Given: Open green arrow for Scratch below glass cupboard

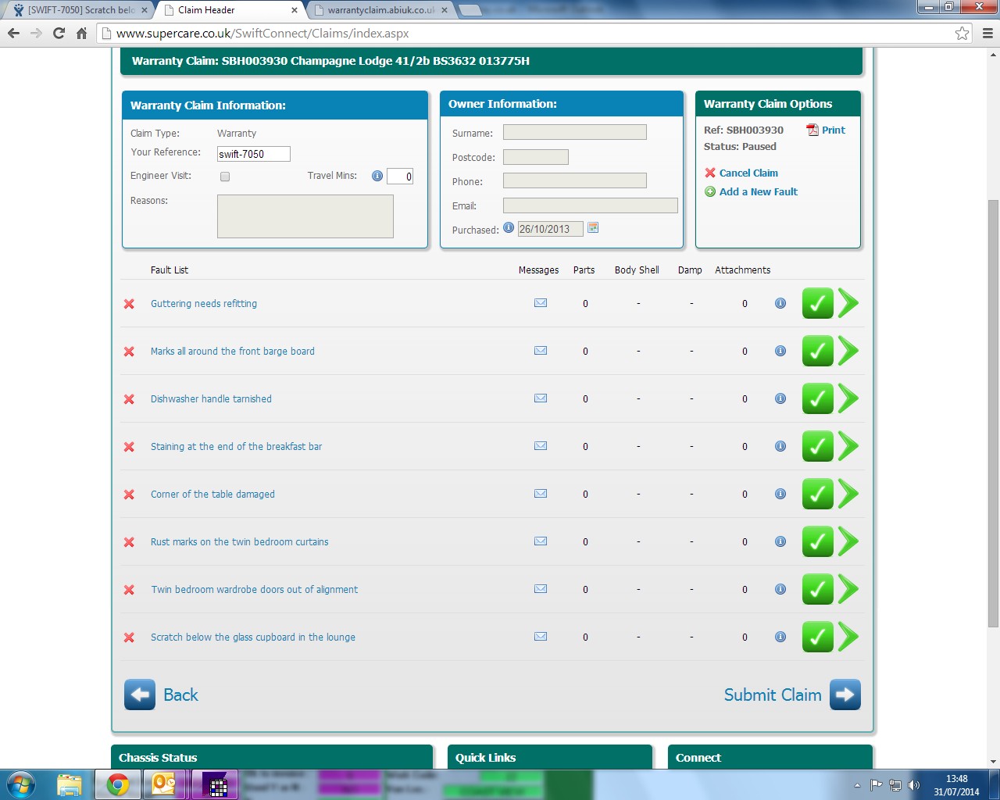Looking at the screenshot, I should 848,637.
